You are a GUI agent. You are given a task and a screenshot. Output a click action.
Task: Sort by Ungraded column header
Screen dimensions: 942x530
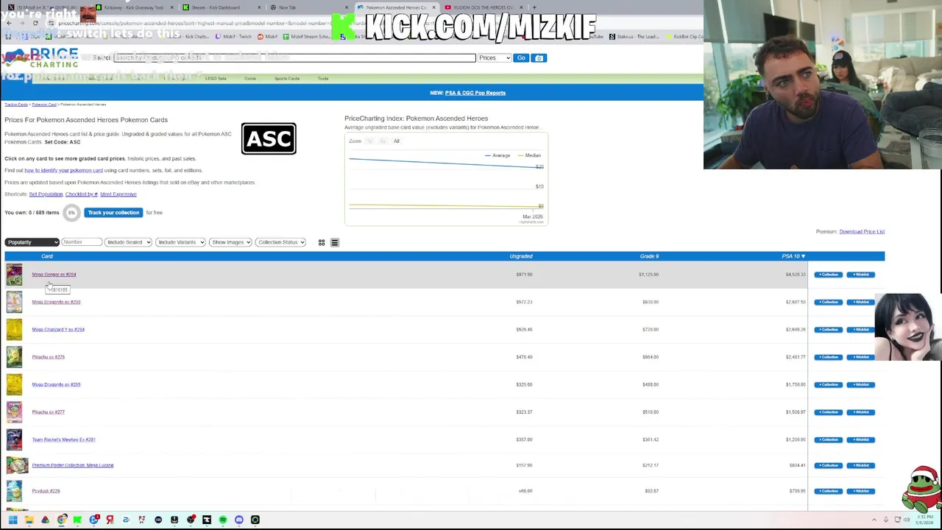click(521, 256)
